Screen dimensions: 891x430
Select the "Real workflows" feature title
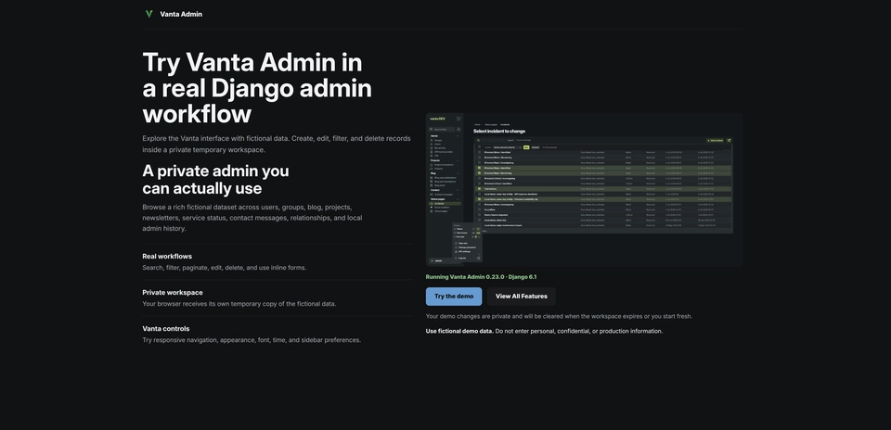point(167,257)
